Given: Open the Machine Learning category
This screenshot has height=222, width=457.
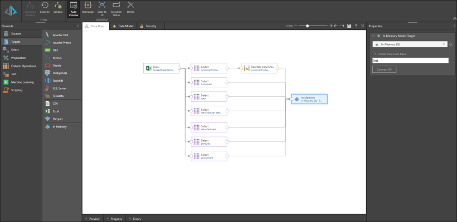Looking at the screenshot, I should (21, 82).
